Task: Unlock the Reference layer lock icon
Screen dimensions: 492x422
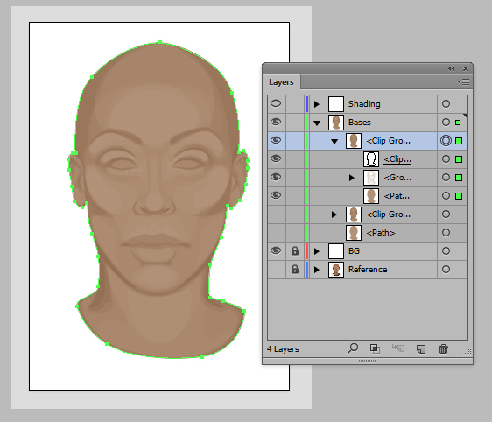Action: (295, 270)
